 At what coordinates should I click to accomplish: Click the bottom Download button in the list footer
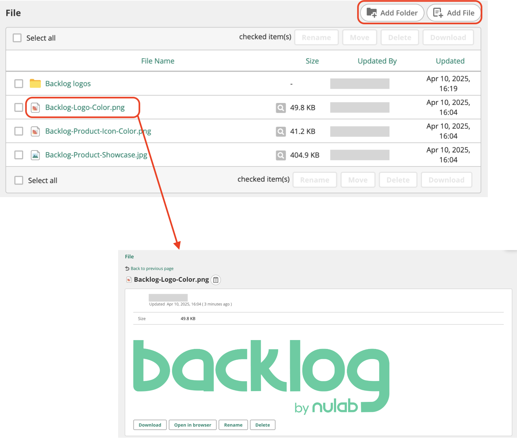pyautogui.click(x=447, y=180)
